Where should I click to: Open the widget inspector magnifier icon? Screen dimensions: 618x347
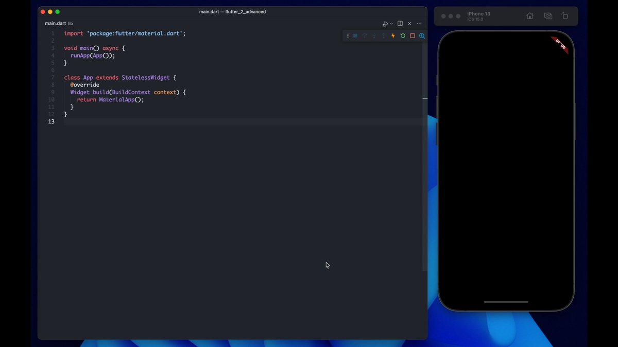422,36
